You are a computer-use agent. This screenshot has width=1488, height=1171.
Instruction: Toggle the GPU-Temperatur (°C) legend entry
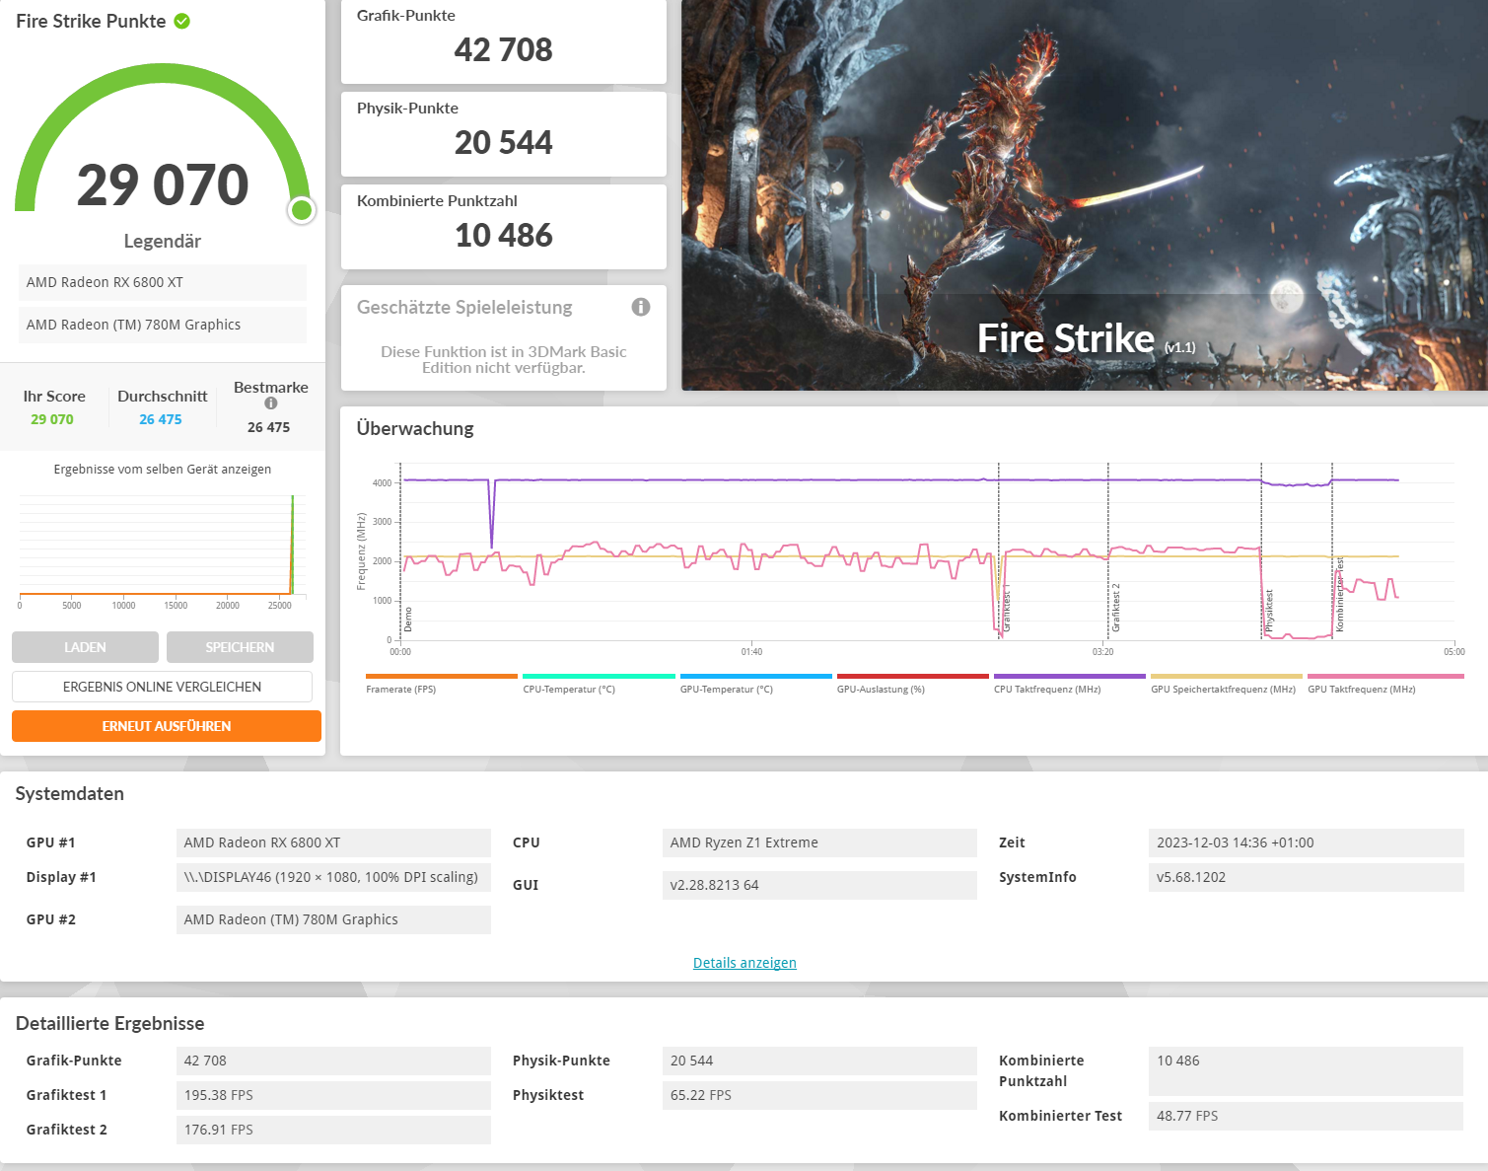pos(755,685)
